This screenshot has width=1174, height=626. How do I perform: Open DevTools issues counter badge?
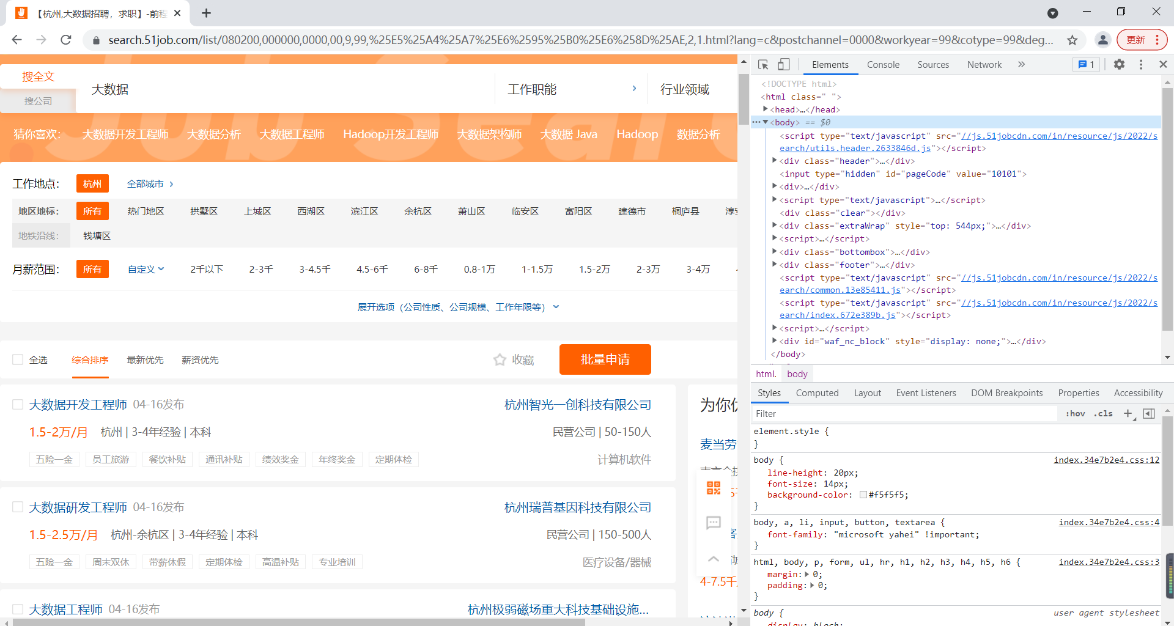[x=1087, y=64]
